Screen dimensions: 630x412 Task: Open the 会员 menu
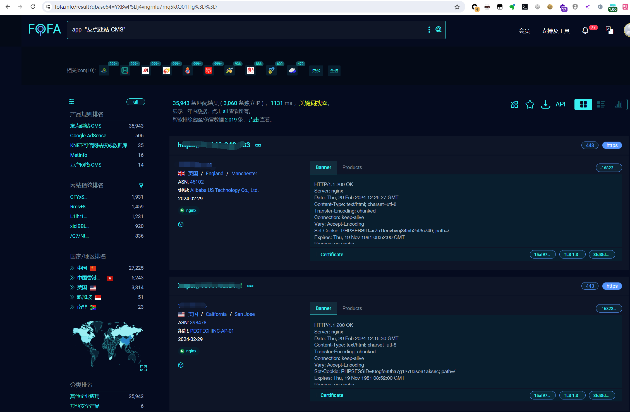[524, 31]
